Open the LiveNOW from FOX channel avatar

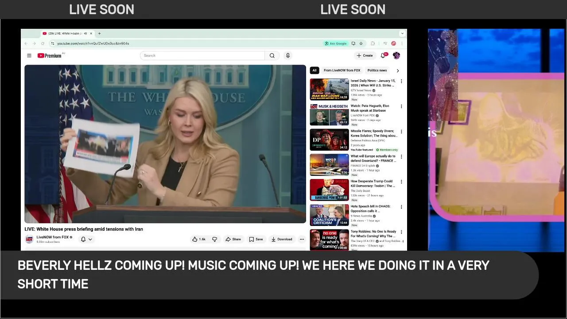click(x=29, y=239)
